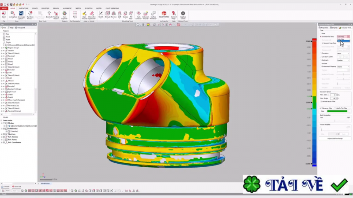Select the Sketch tool
The image size is (353, 198).
[x=101, y=15]
